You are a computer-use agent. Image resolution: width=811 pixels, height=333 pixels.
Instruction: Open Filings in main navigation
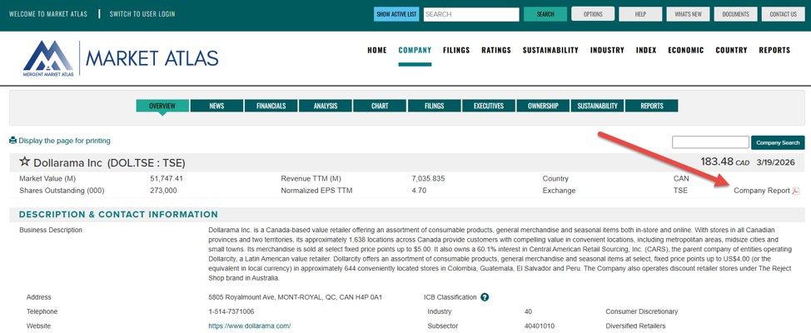click(x=456, y=50)
